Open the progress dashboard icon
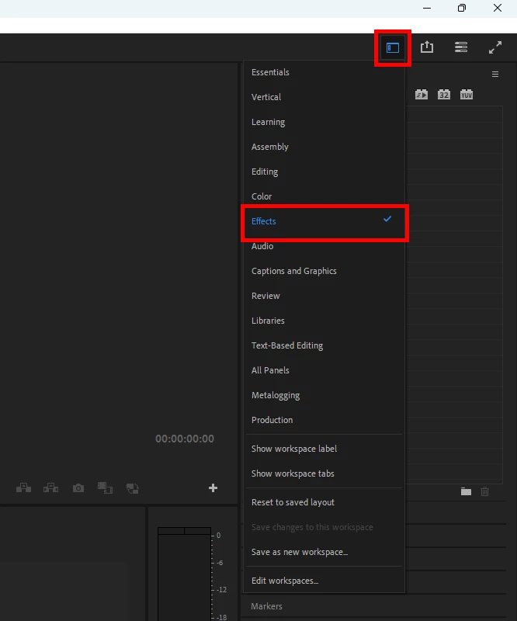The image size is (517, 621). click(461, 47)
